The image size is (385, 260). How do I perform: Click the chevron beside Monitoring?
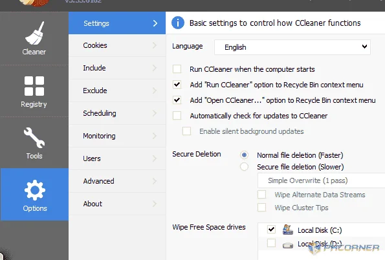click(x=155, y=136)
